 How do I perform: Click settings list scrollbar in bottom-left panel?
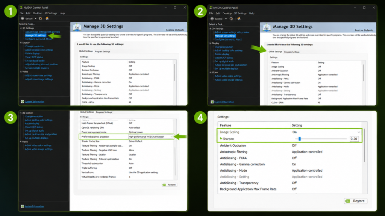click(175, 161)
